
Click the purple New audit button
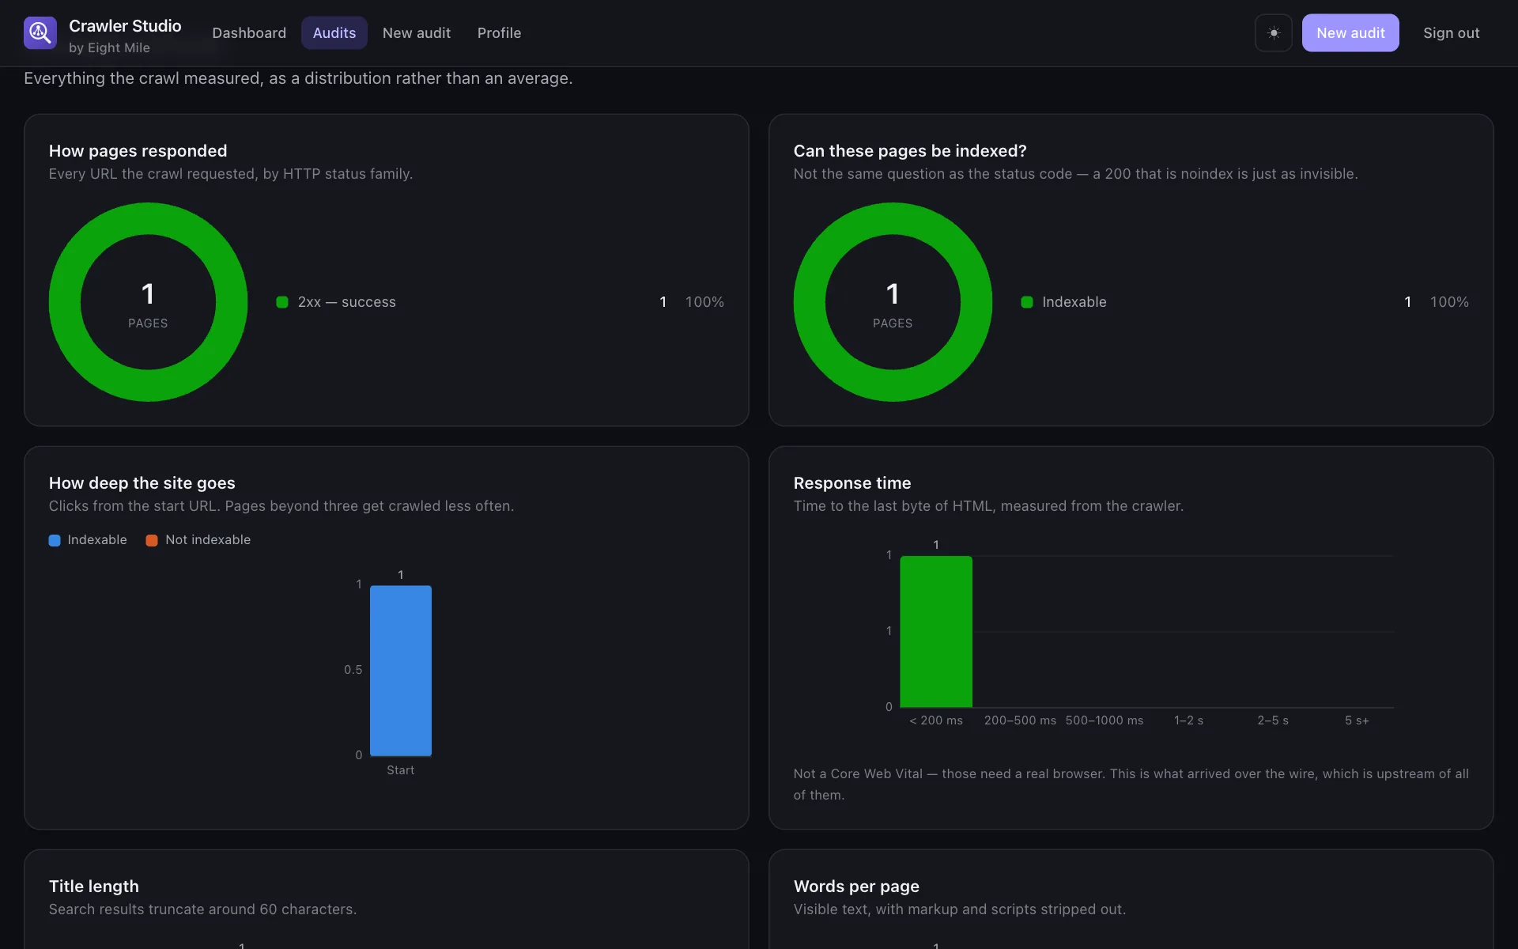click(x=1350, y=33)
